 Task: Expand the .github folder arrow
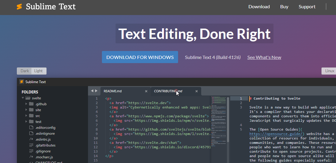pos(26,104)
